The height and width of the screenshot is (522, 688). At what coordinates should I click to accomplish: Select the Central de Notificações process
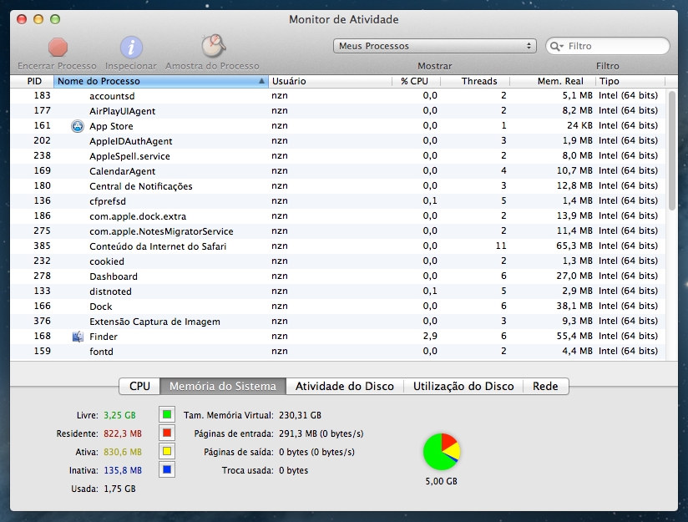click(x=337, y=185)
